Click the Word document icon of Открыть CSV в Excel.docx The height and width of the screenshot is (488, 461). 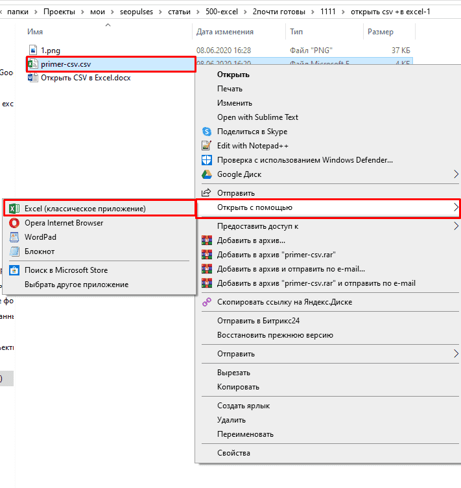tap(33, 78)
